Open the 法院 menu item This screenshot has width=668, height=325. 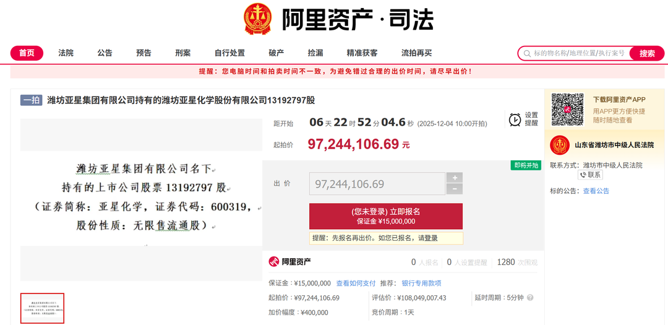66,53
